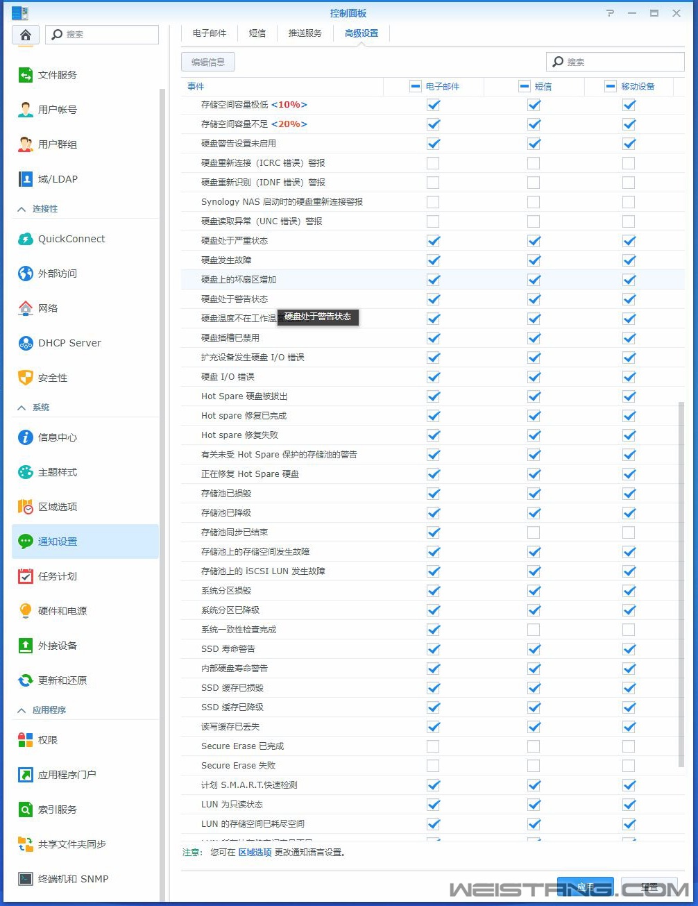This screenshot has height=906, width=698.
Task: Toggle the 移动设备 column select-all checkbox
Action: coord(608,86)
